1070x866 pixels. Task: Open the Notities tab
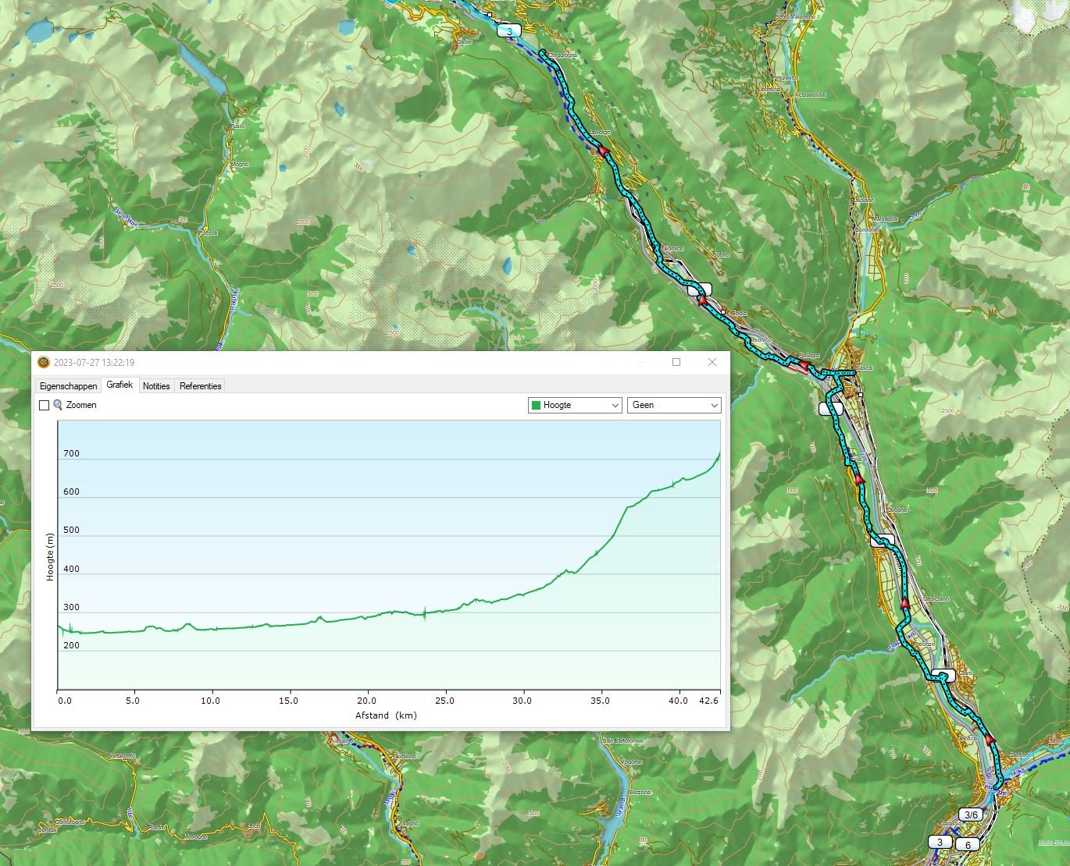click(156, 386)
